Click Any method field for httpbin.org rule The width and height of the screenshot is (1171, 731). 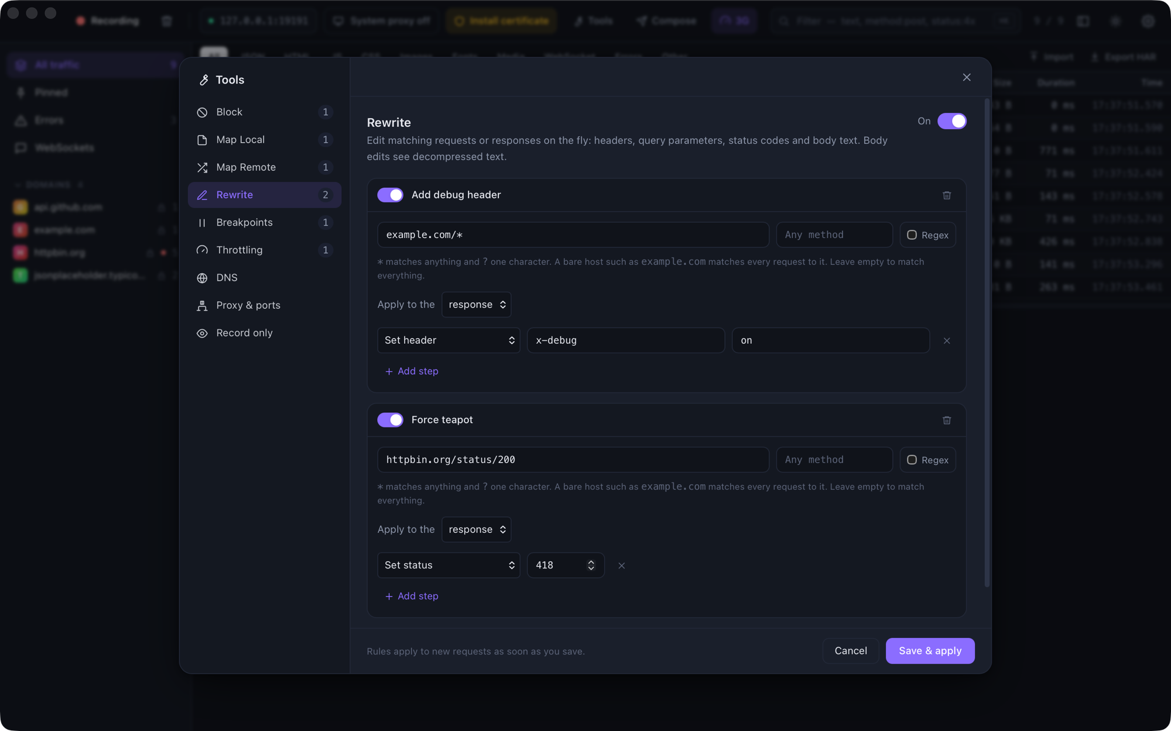834,460
